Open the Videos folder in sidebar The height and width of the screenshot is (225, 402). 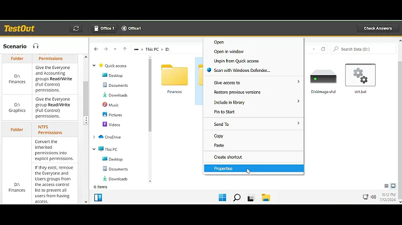[111, 125]
